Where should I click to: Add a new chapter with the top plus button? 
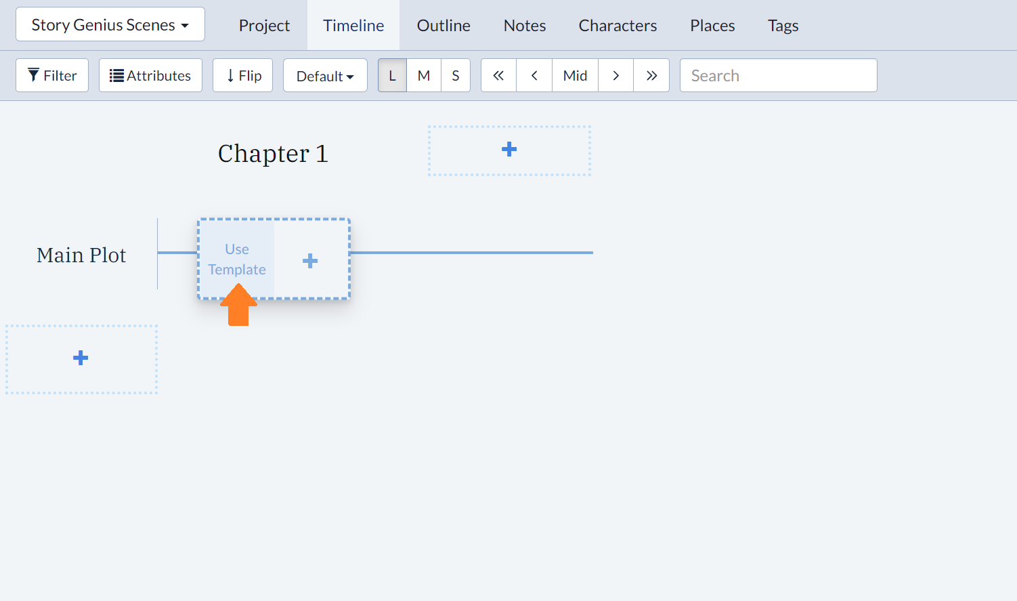click(x=509, y=150)
